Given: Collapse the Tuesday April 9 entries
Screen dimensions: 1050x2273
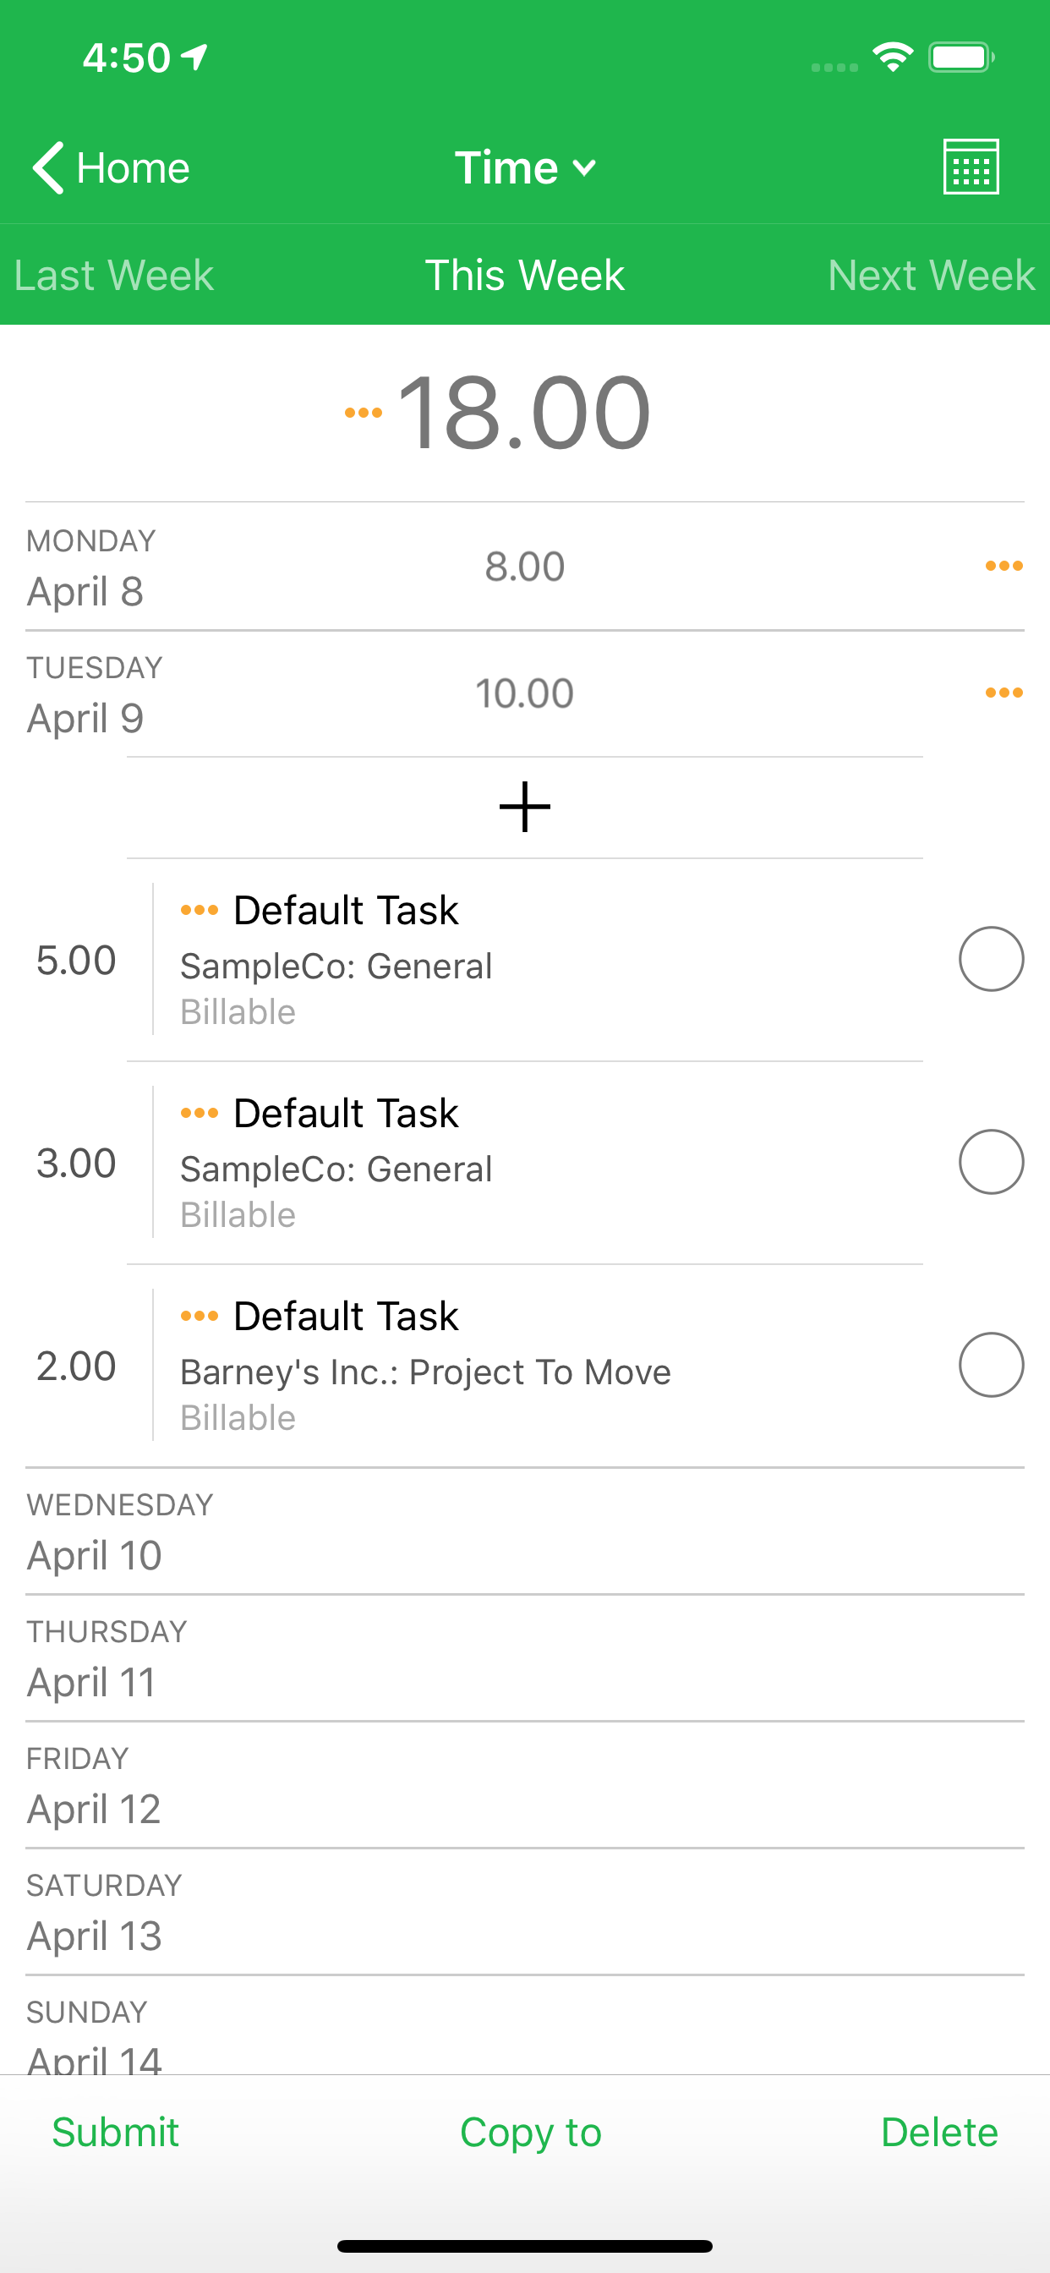Looking at the screenshot, I should 265,693.
